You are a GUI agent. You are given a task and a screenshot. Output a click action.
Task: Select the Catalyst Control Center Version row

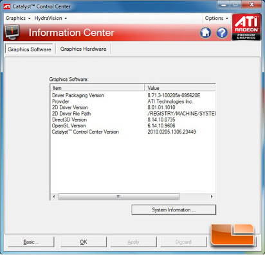(133, 132)
